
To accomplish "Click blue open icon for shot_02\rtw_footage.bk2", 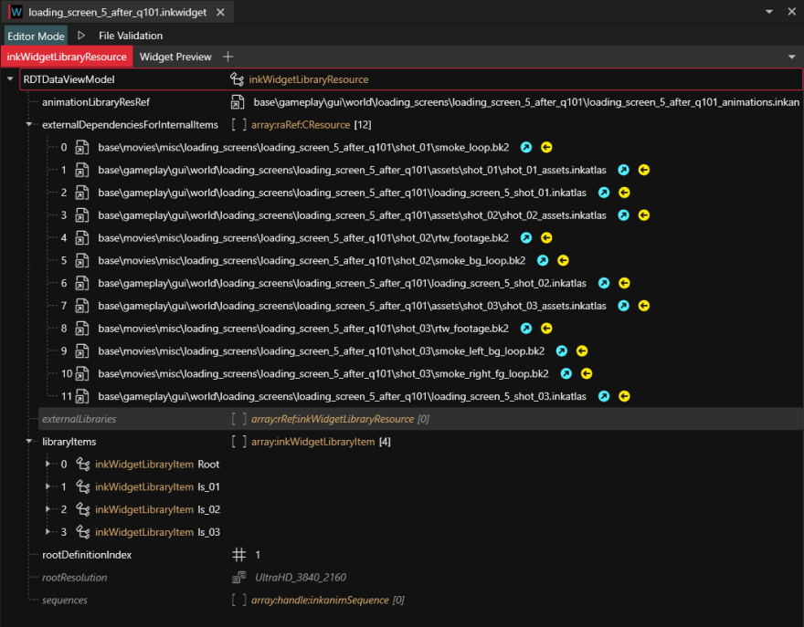I will pos(526,237).
